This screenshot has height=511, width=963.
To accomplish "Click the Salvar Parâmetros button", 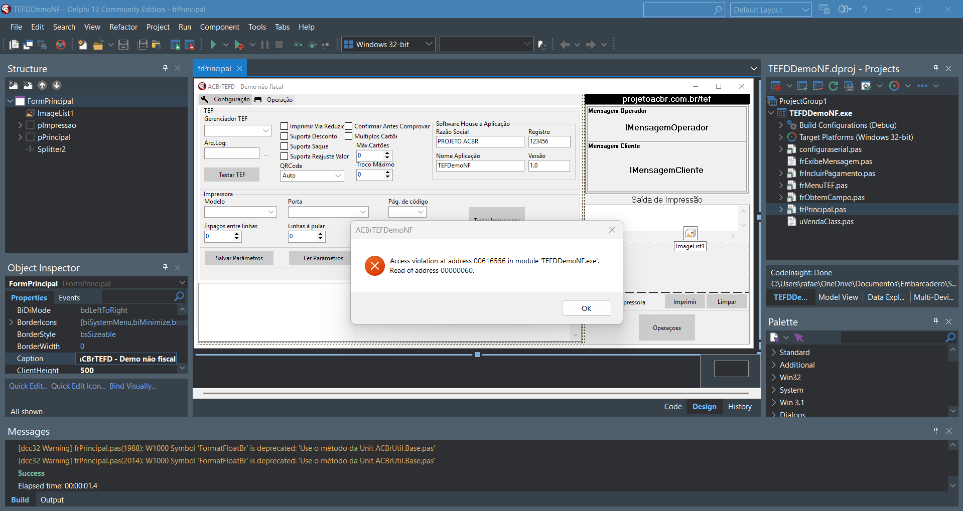I will coord(239,258).
